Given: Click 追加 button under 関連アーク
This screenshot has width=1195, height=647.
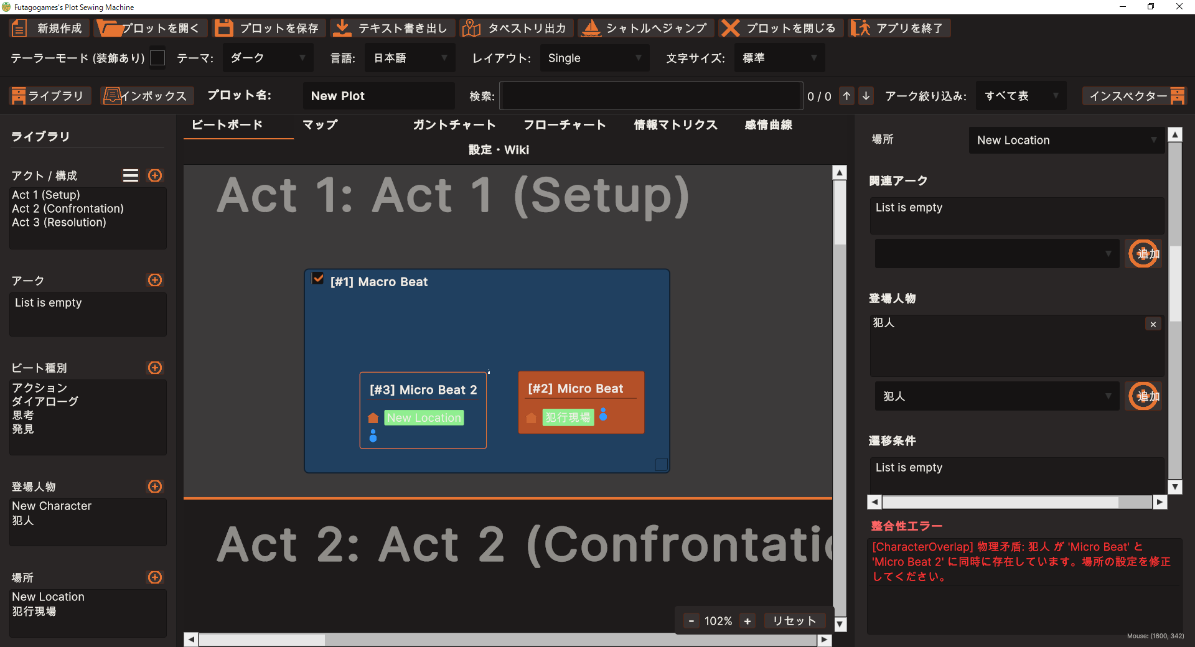Looking at the screenshot, I should 1143,254.
